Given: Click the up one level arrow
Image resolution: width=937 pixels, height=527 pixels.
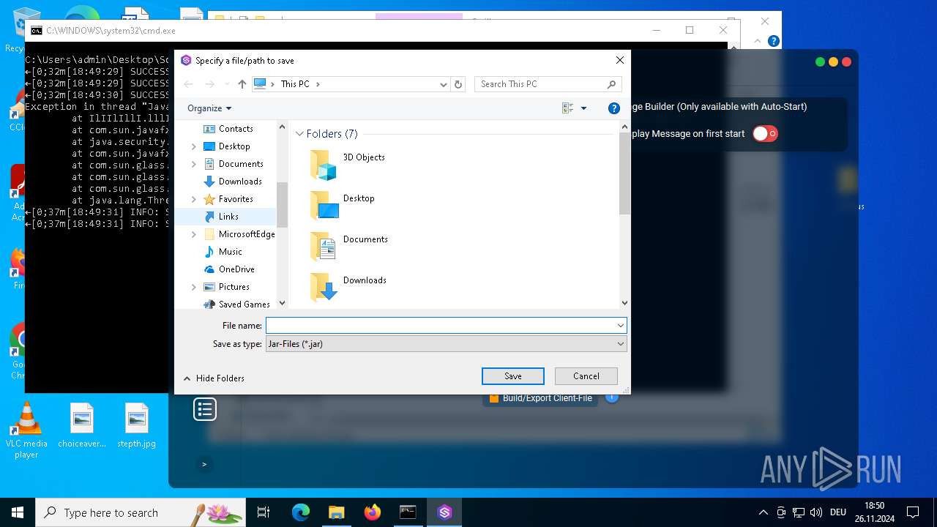Looking at the screenshot, I should point(242,84).
